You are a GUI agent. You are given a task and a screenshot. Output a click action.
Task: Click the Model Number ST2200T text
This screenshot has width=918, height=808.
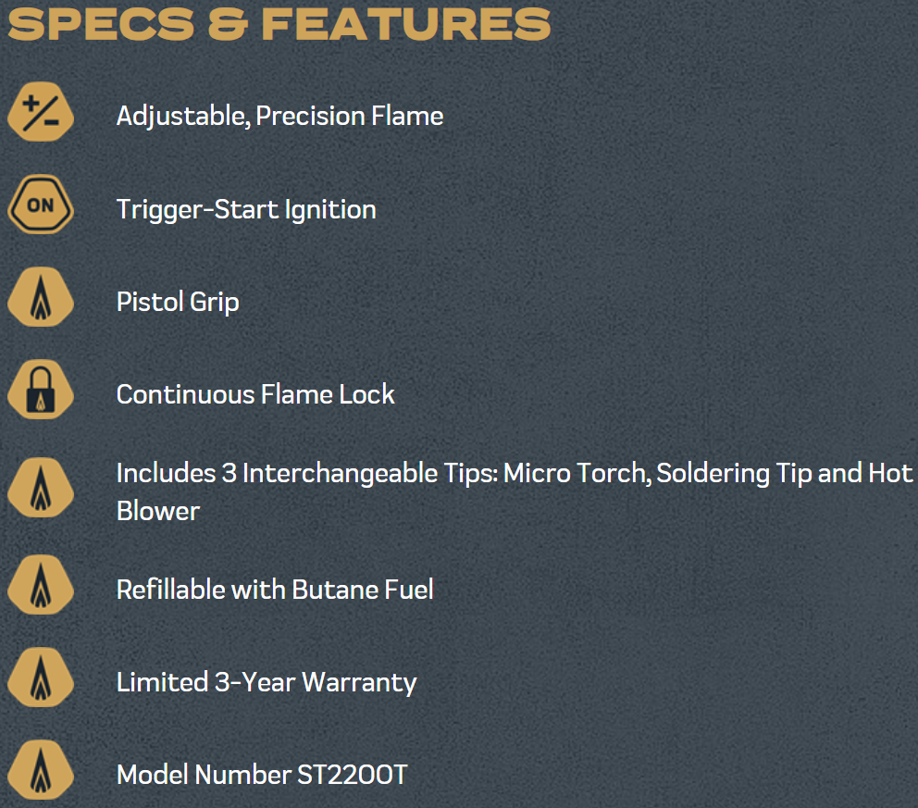click(x=262, y=775)
